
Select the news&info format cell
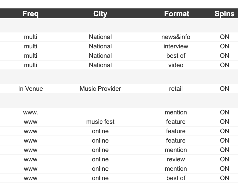(x=176, y=37)
